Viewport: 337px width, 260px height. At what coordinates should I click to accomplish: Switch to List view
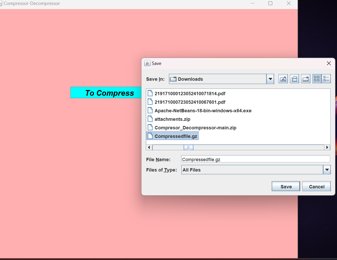tap(317, 79)
